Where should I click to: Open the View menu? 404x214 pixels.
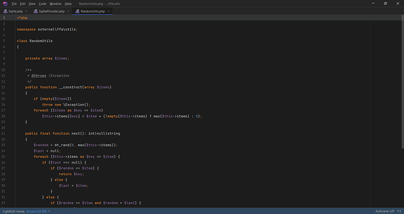[x=32, y=4]
